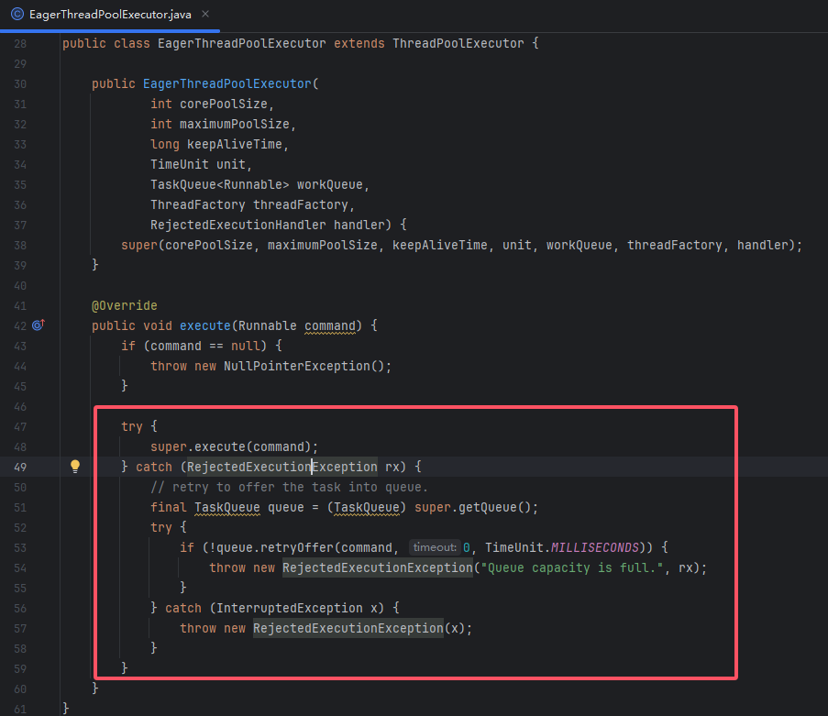Click the retryOffer method call
Viewport: 828px width, 716px height.
pos(293,547)
